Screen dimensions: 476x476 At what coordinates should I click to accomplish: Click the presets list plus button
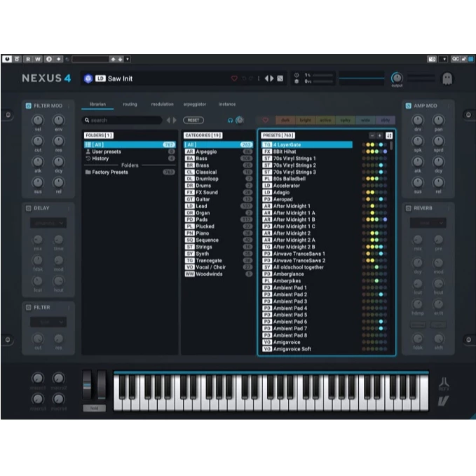[x=379, y=136]
